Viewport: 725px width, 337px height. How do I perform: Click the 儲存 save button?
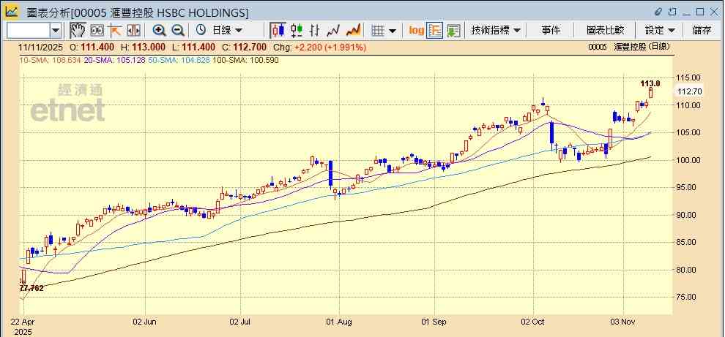702,30
